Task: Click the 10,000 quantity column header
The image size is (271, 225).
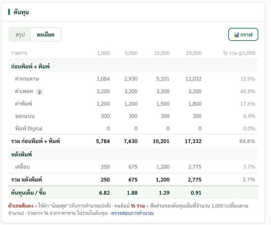Action: coord(162,53)
